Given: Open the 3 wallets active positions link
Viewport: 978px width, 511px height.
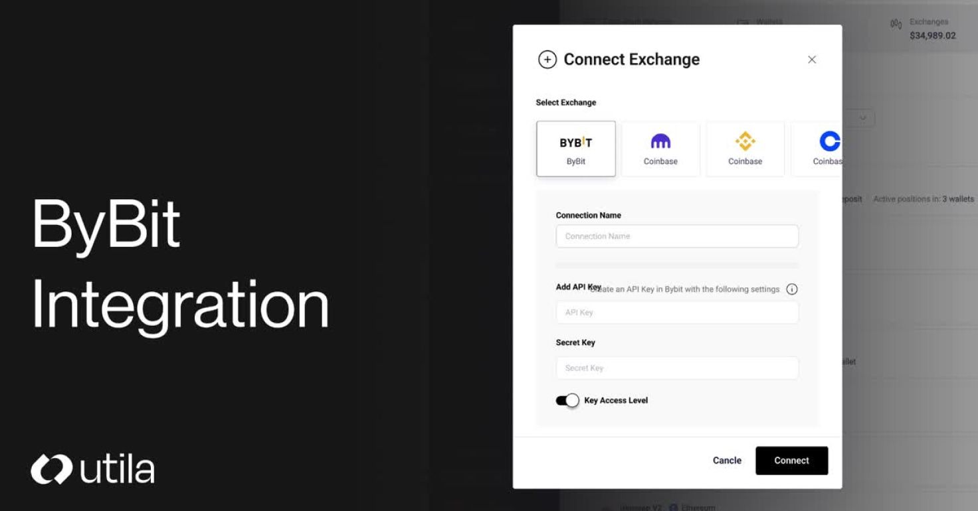Looking at the screenshot, I should (958, 199).
